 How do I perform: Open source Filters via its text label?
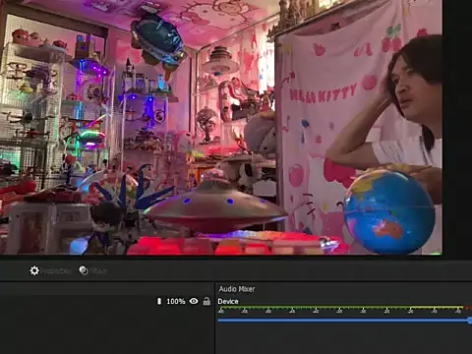tap(98, 271)
